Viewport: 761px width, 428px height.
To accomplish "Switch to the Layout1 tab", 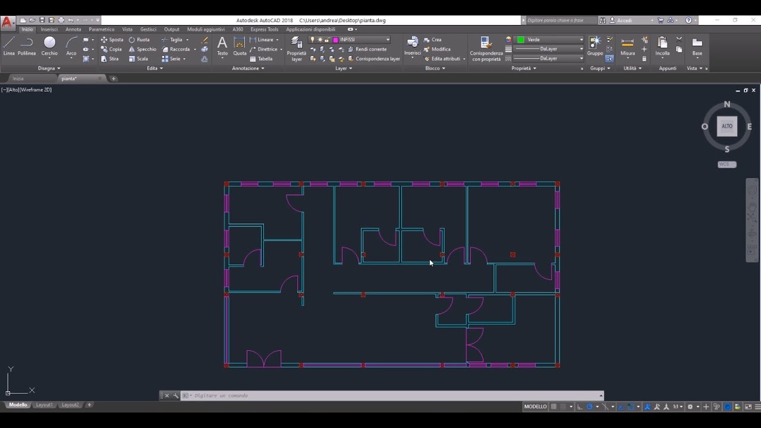I will (45, 405).
